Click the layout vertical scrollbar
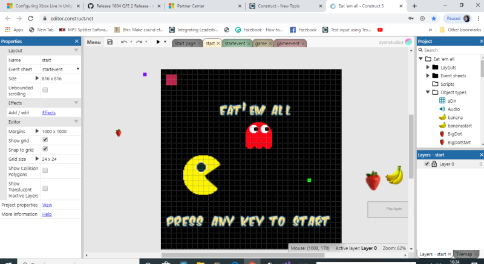The height and width of the screenshot is (264, 484). point(411,146)
